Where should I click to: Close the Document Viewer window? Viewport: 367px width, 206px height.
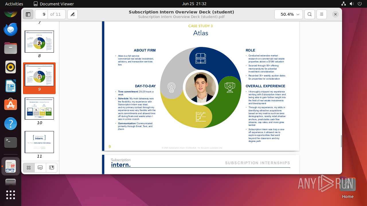(x=335, y=14)
